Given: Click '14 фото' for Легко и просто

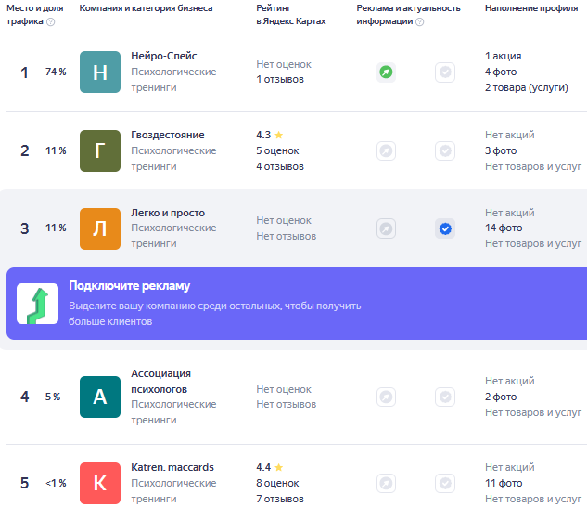Looking at the screenshot, I should (x=504, y=228).
